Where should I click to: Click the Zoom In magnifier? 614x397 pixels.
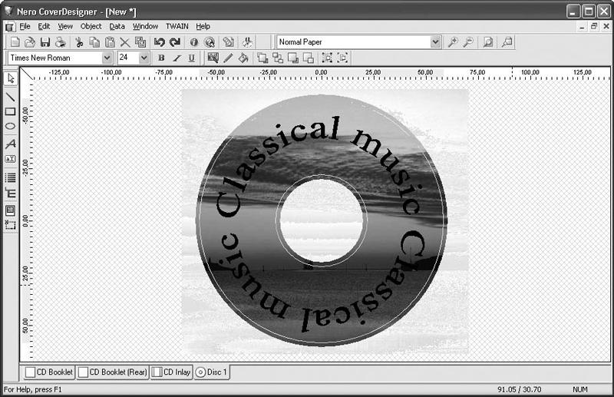pos(453,42)
